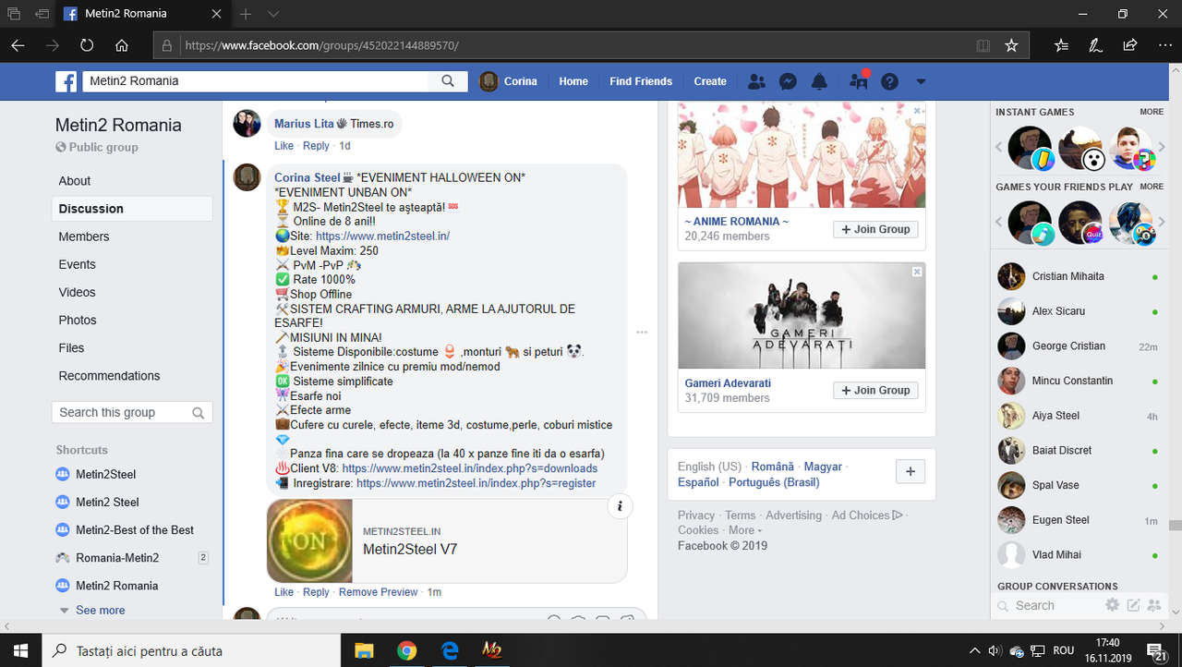This screenshot has width=1182, height=667.
Task: Click new message compose icon in chat
Action: coord(1133,606)
